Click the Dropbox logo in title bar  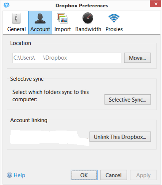[x=7, y=5]
